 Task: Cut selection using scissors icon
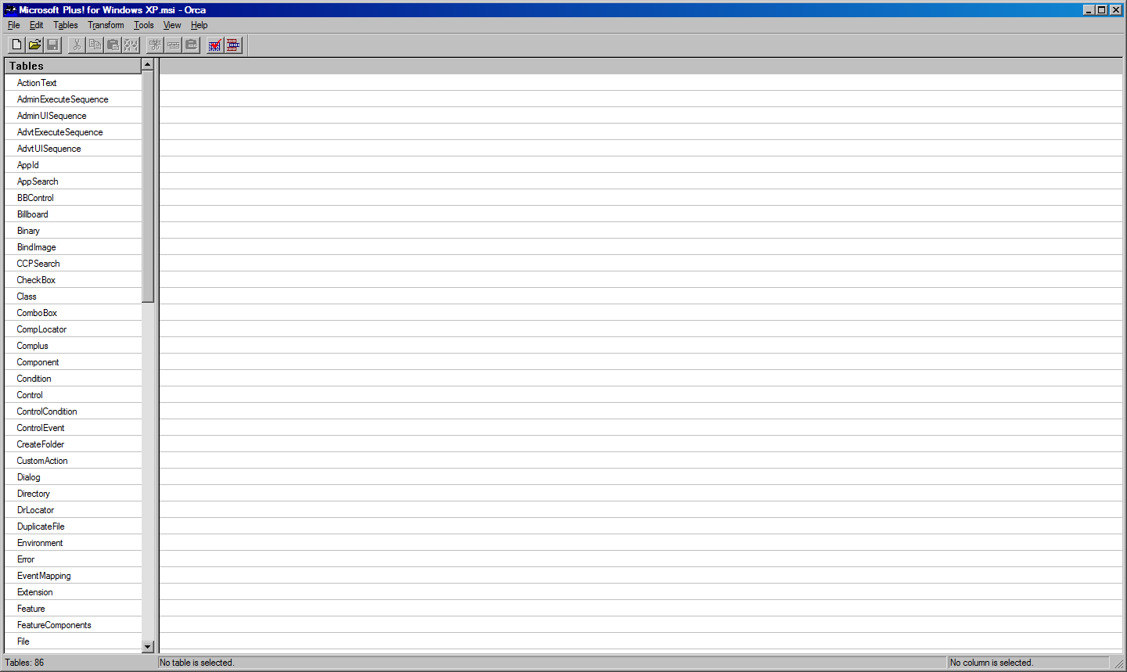click(77, 45)
